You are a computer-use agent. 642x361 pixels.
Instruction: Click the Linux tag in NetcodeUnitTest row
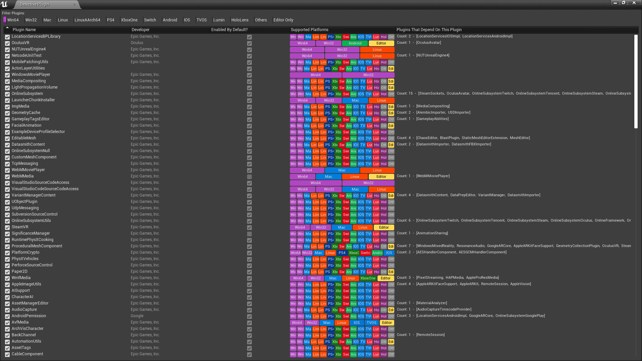click(377, 56)
